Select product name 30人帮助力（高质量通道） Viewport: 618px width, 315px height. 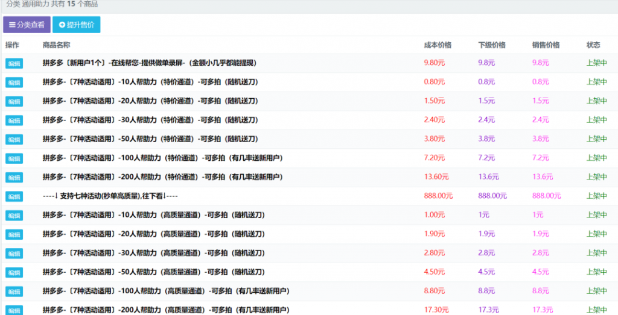(154, 253)
